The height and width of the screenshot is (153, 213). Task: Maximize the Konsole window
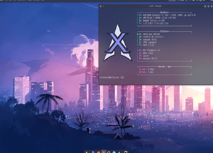point(208,6)
